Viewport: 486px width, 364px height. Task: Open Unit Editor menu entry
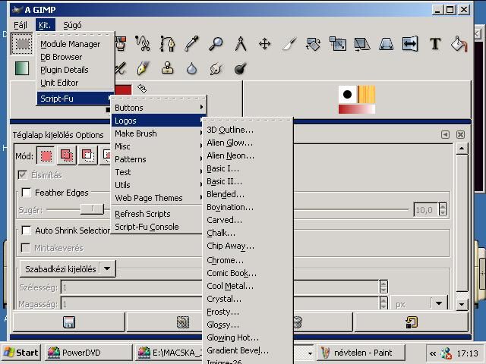pos(75,83)
